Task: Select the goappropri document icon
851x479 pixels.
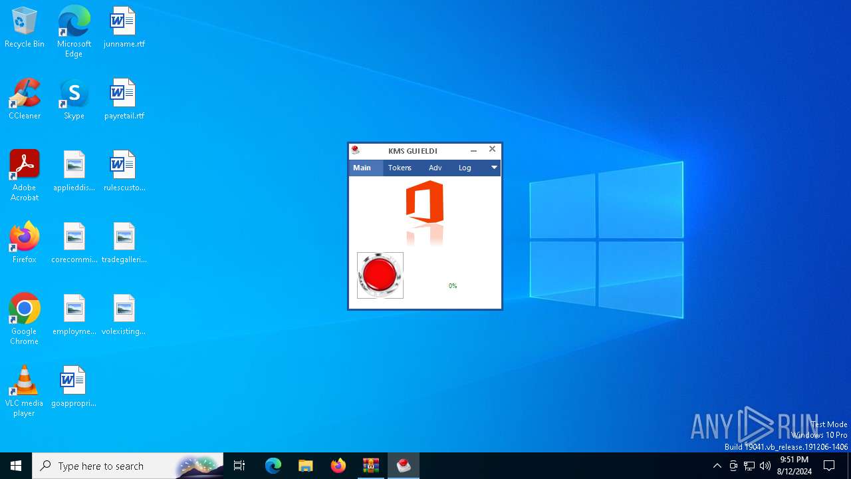Action: pos(74,387)
